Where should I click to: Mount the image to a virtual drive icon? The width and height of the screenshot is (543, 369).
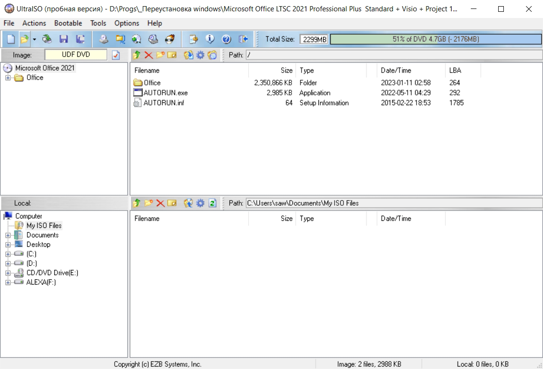(x=153, y=39)
